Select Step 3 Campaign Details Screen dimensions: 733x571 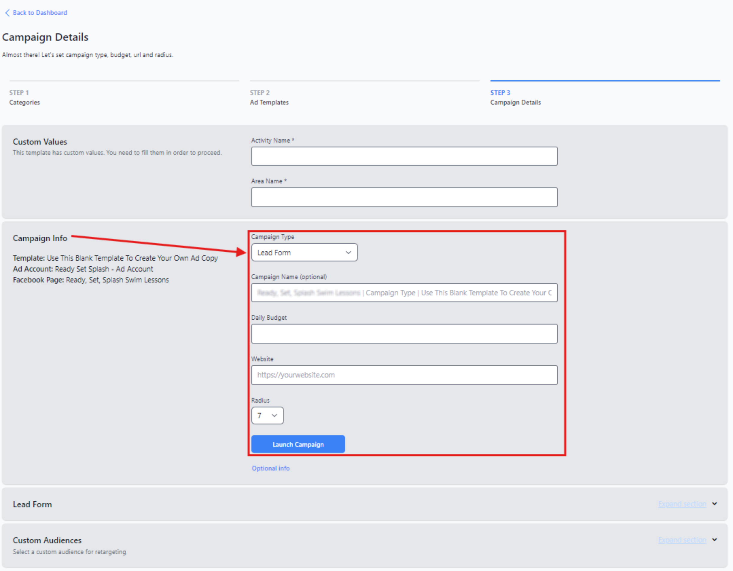pyautogui.click(x=515, y=98)
